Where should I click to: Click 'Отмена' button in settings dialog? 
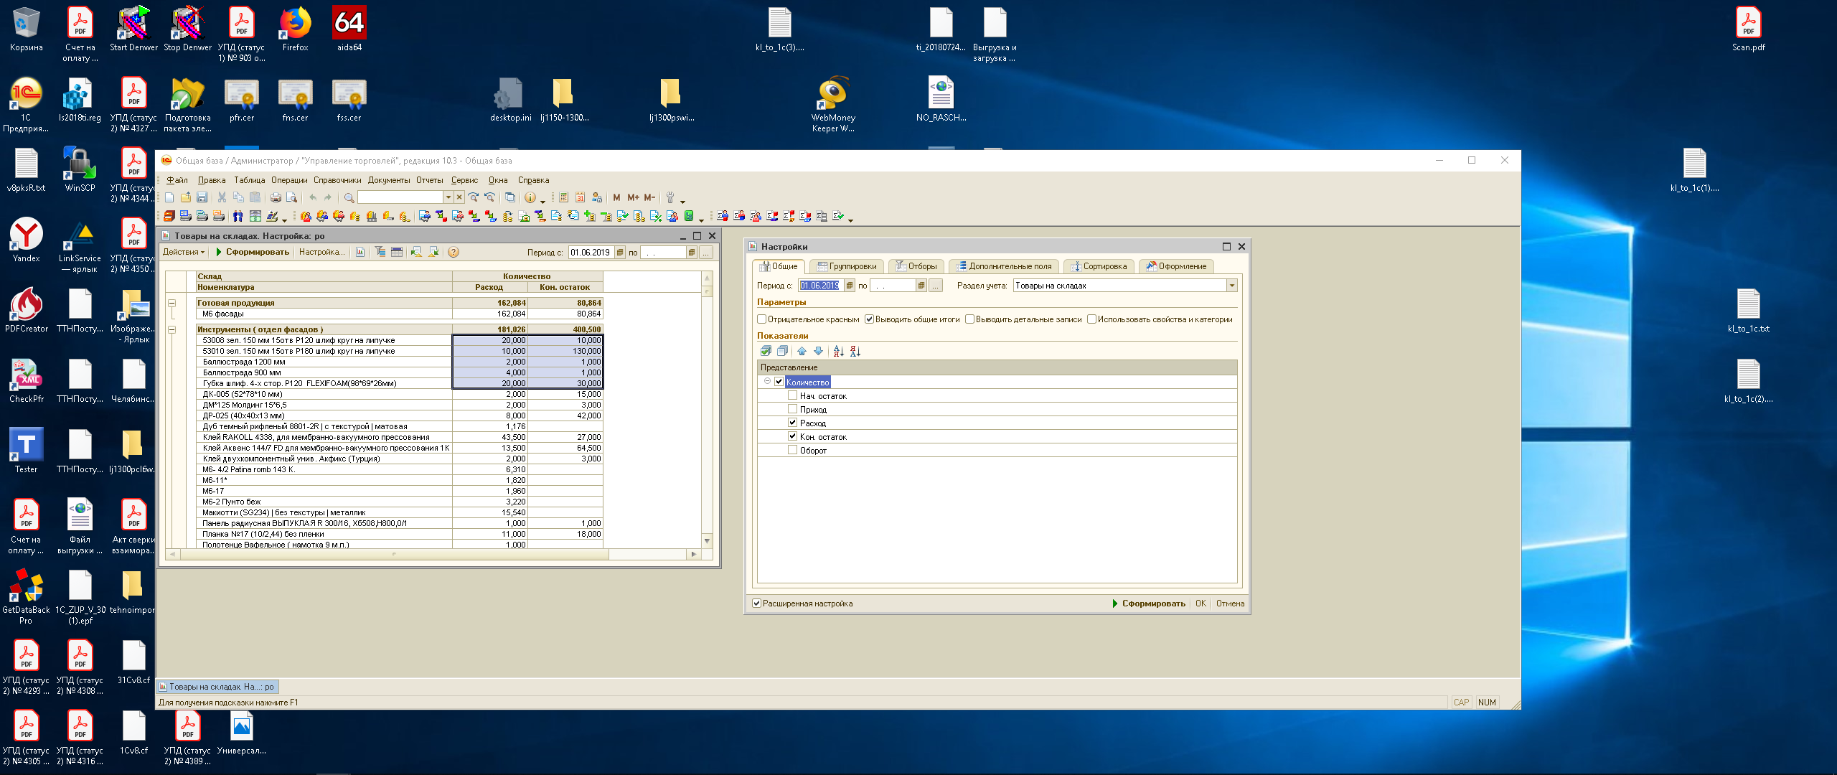tap(1230, 603)
